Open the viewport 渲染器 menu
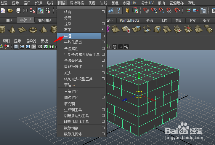This screenshot has width=215, height=145. (x=31, y=41)
